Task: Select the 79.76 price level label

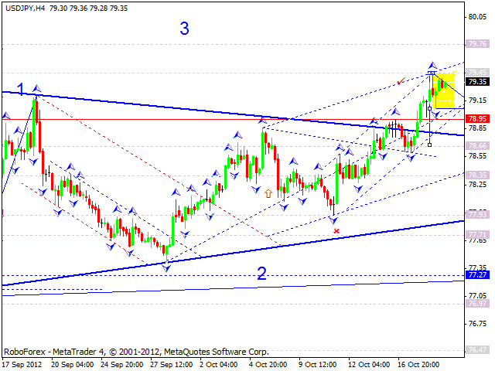Action: [476, 44]
